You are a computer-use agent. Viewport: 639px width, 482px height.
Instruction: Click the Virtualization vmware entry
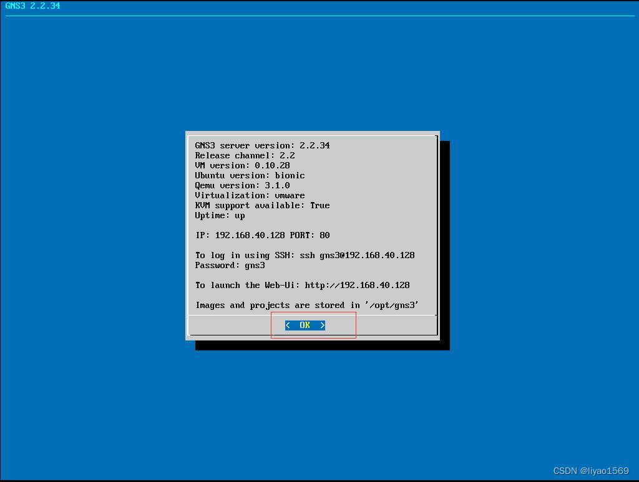coord(250,195)
